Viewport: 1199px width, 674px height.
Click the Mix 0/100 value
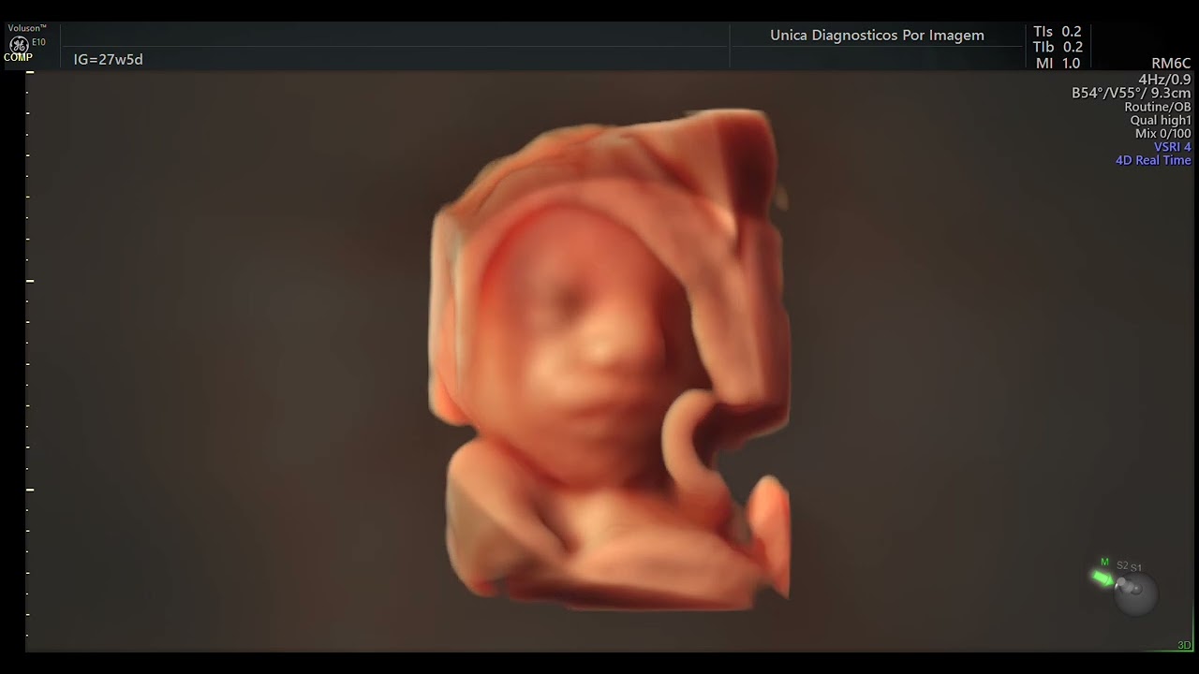tap(1163, 133)
